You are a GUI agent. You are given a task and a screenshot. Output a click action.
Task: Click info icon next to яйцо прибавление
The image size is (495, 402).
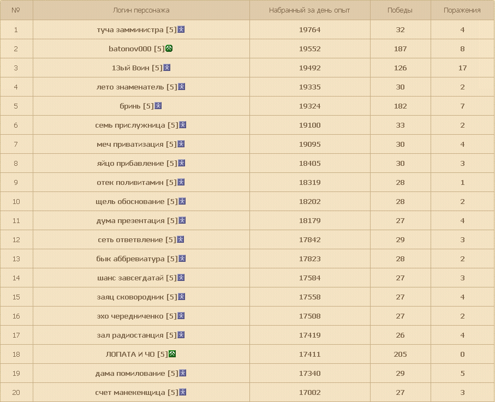[x=182, y=163]
